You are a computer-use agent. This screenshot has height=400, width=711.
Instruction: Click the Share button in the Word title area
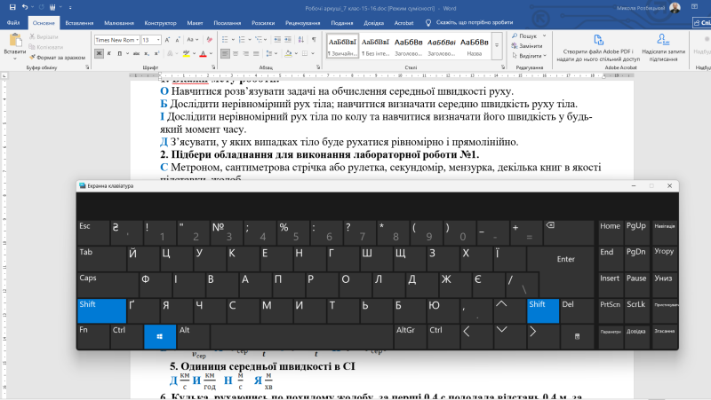pyautogui.click(x=702, y=23)
